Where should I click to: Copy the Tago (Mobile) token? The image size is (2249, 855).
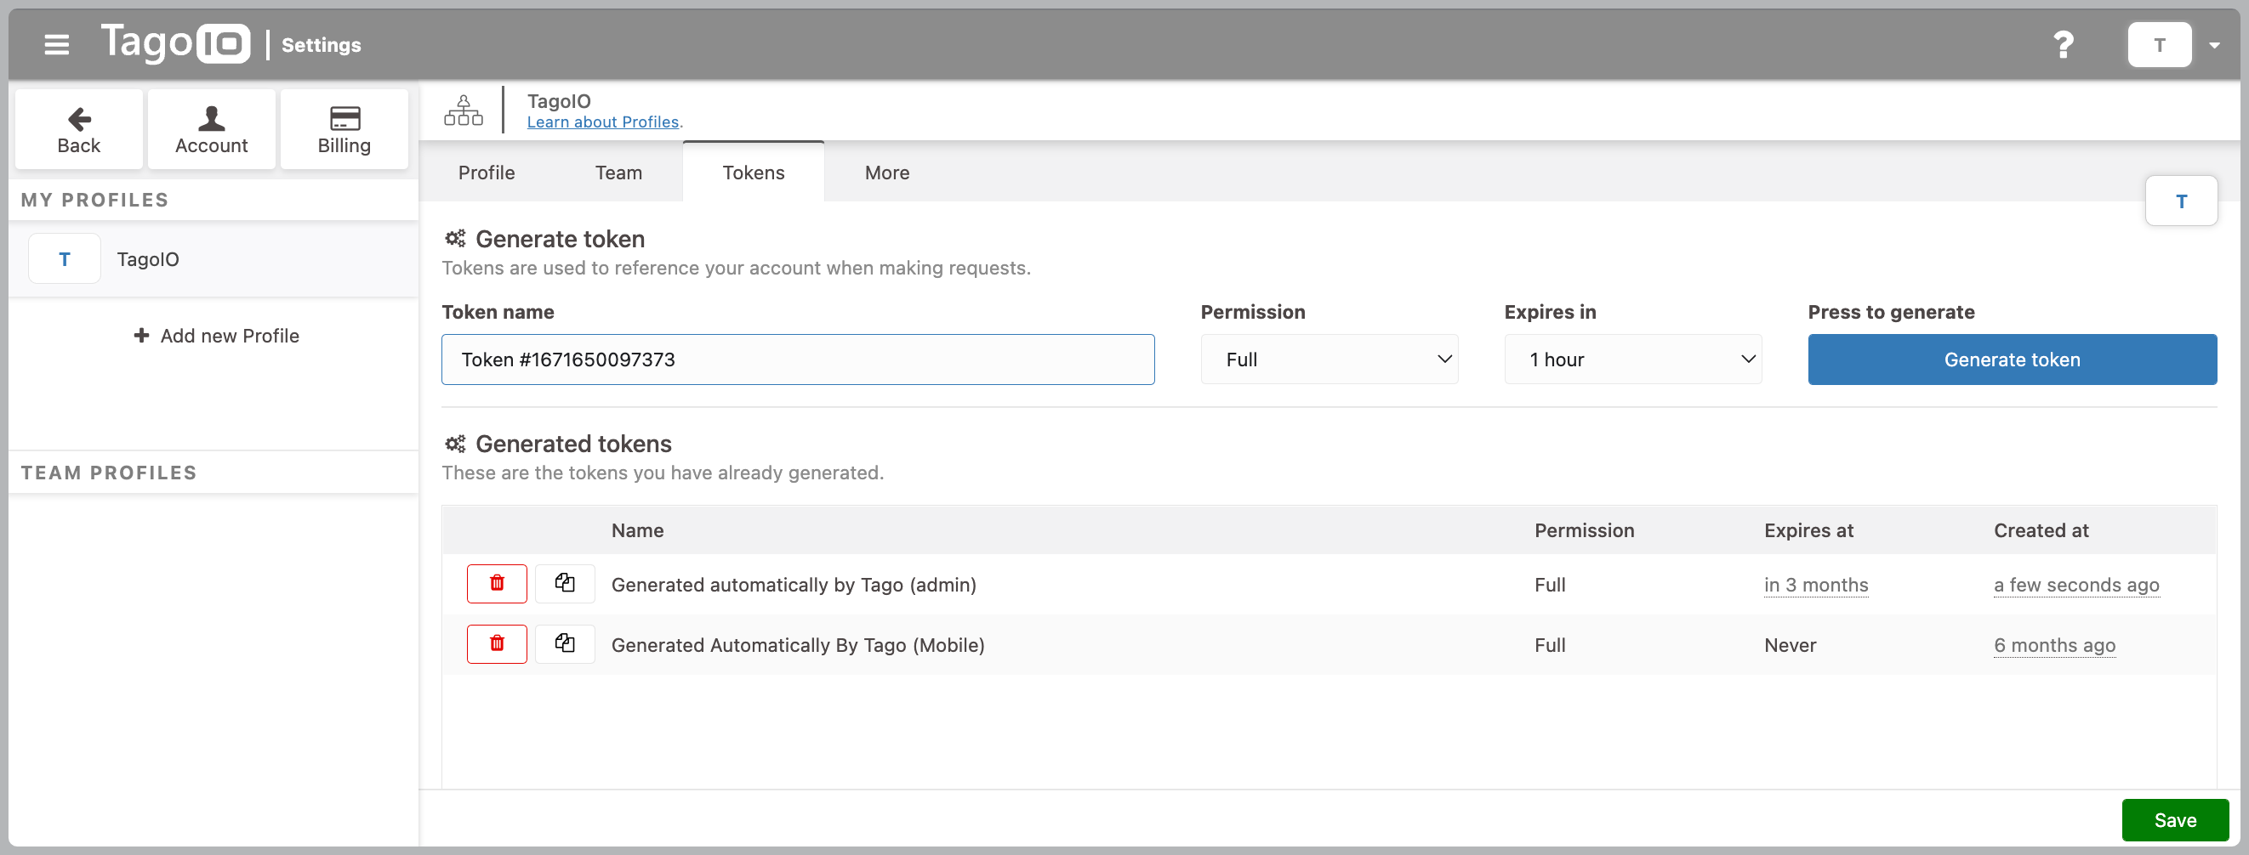pyautogui.click(x=565, y=644)
